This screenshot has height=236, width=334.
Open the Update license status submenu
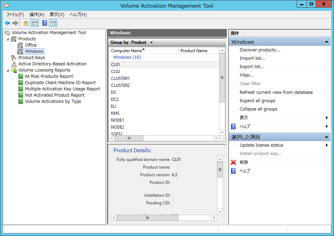pos(327,145)
